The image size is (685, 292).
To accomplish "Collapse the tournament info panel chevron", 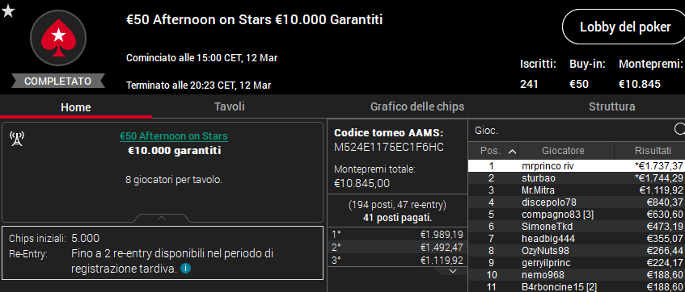I will (161, 218).
